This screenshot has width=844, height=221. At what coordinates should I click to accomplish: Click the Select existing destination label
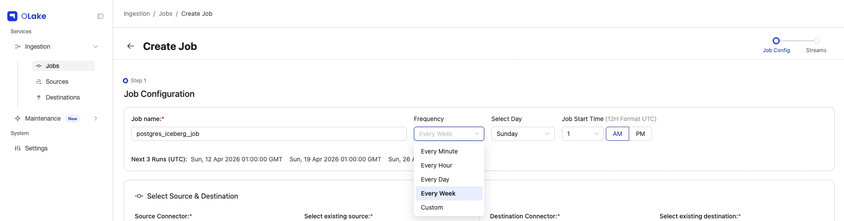point(700,216)
